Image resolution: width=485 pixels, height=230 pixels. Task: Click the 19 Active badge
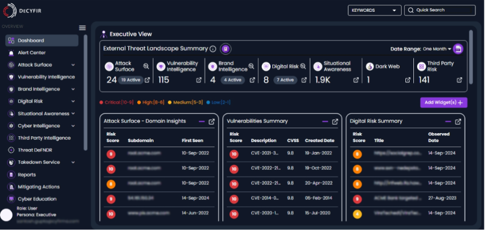(130, 80)
